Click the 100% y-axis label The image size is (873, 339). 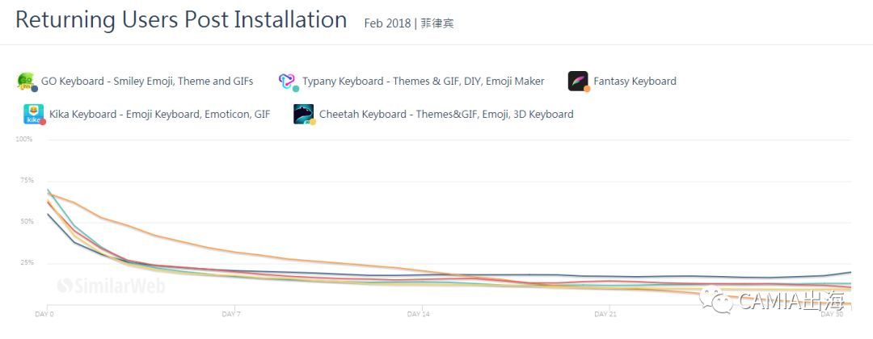pos(23,140)
